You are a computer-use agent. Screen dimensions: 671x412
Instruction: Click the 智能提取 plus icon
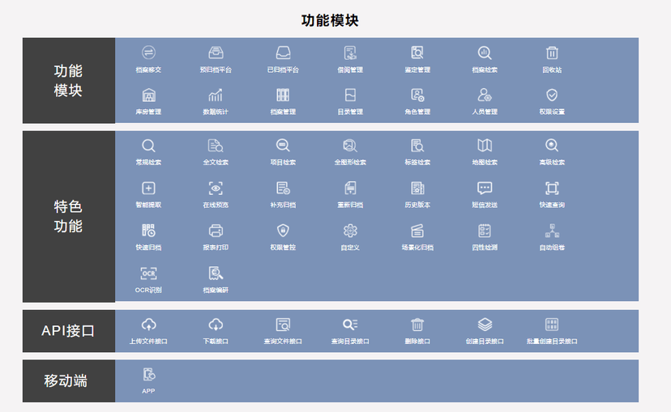(x=148, y=188)
